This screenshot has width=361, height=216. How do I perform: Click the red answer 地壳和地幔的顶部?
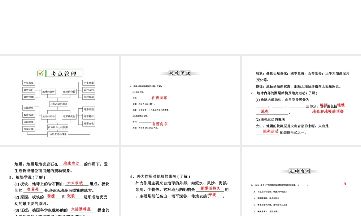[328, 111]
